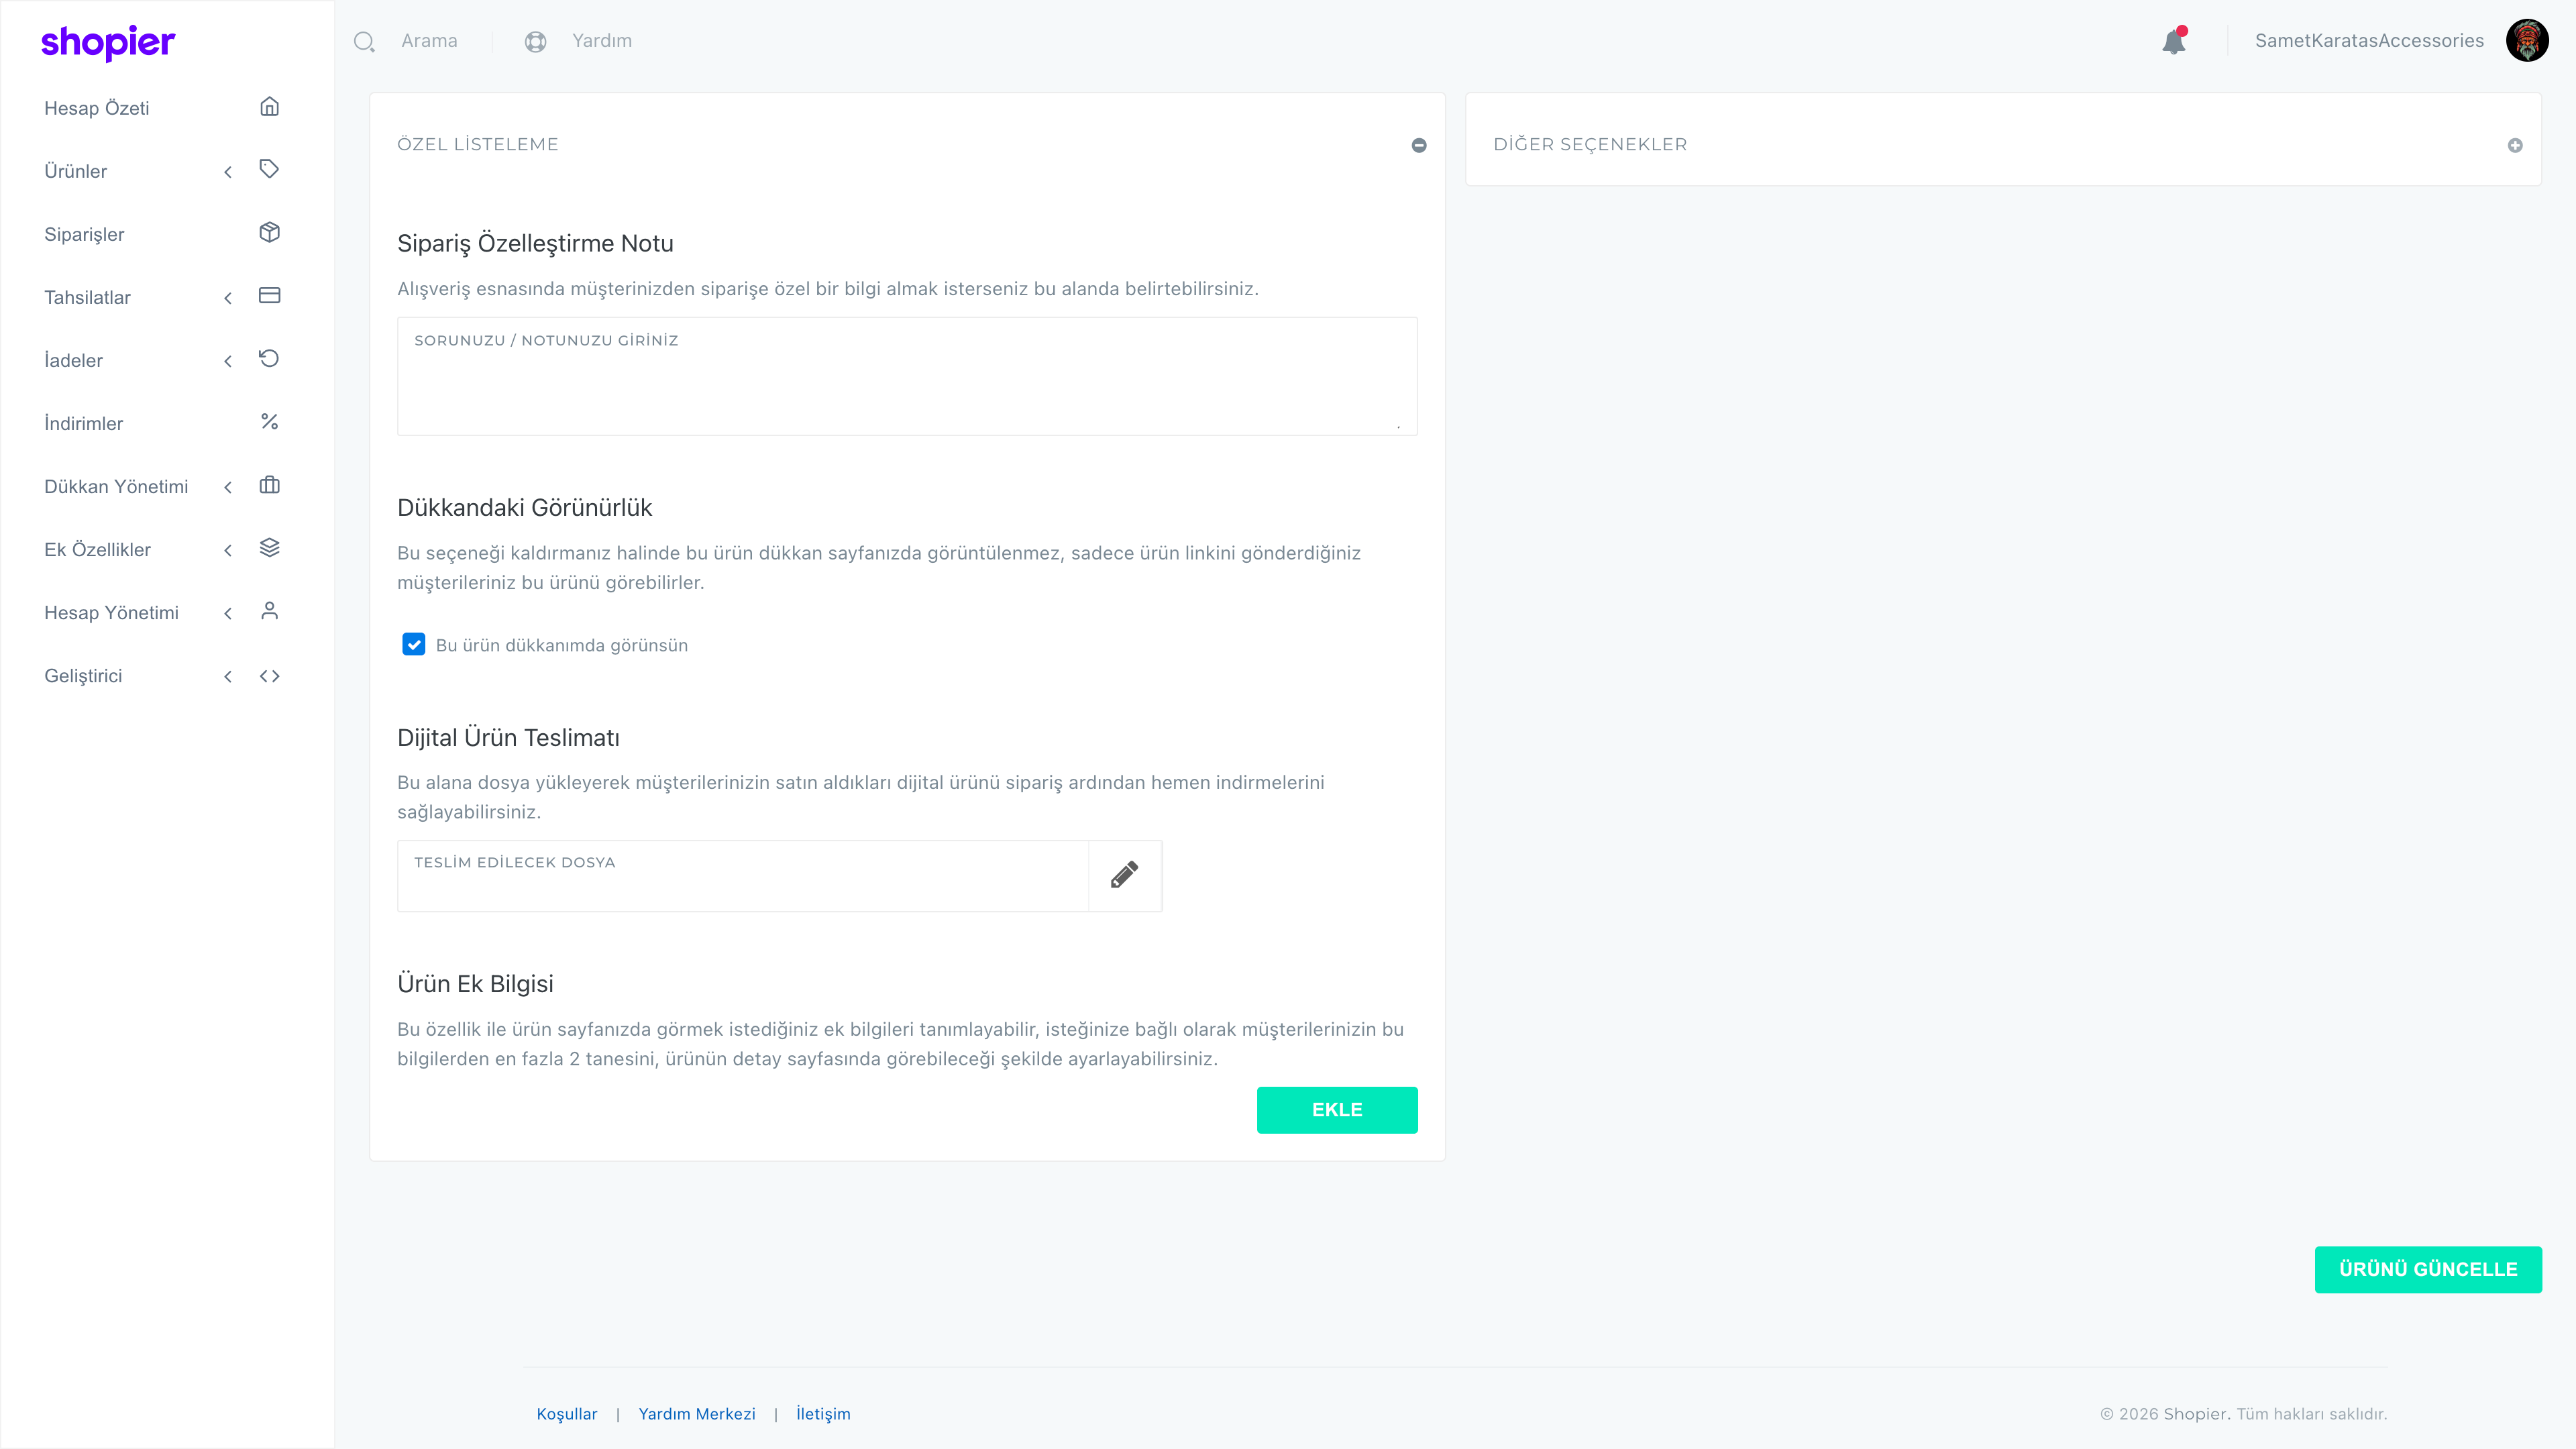Viewport: 2576px width, 1449px height.
Task: Click the search magnifier icon
Action: pyautogui.click(x=364, y=41)
